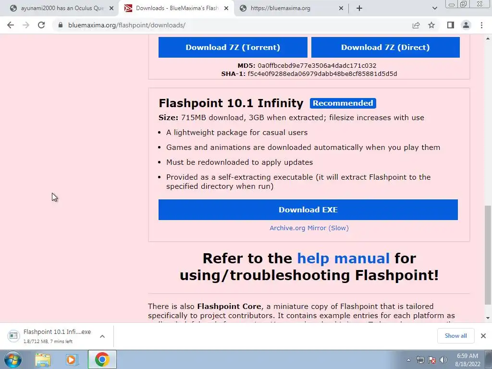
Task: Click the page vertical scrollbar thumb
Action: [488, 255]
